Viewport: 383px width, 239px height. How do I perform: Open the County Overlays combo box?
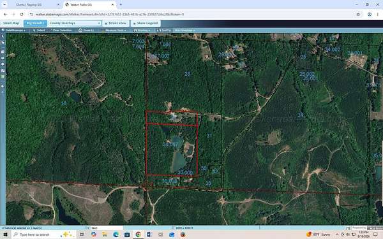(75, 23)
